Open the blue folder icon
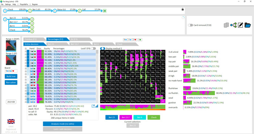 click(x=247, y=25)
